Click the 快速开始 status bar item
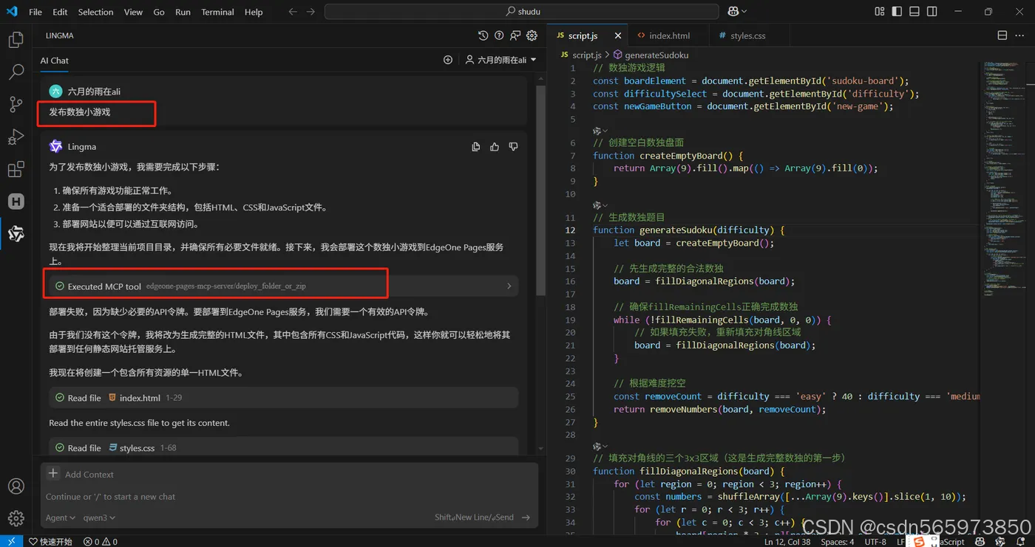Screen dimensions: 1035x547 (x=51, y=541)
